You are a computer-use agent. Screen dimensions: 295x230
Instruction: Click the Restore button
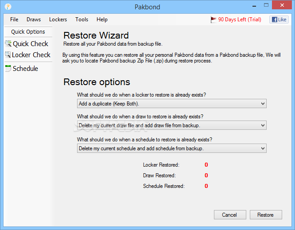pyautogui.click(x=266, y=215)
